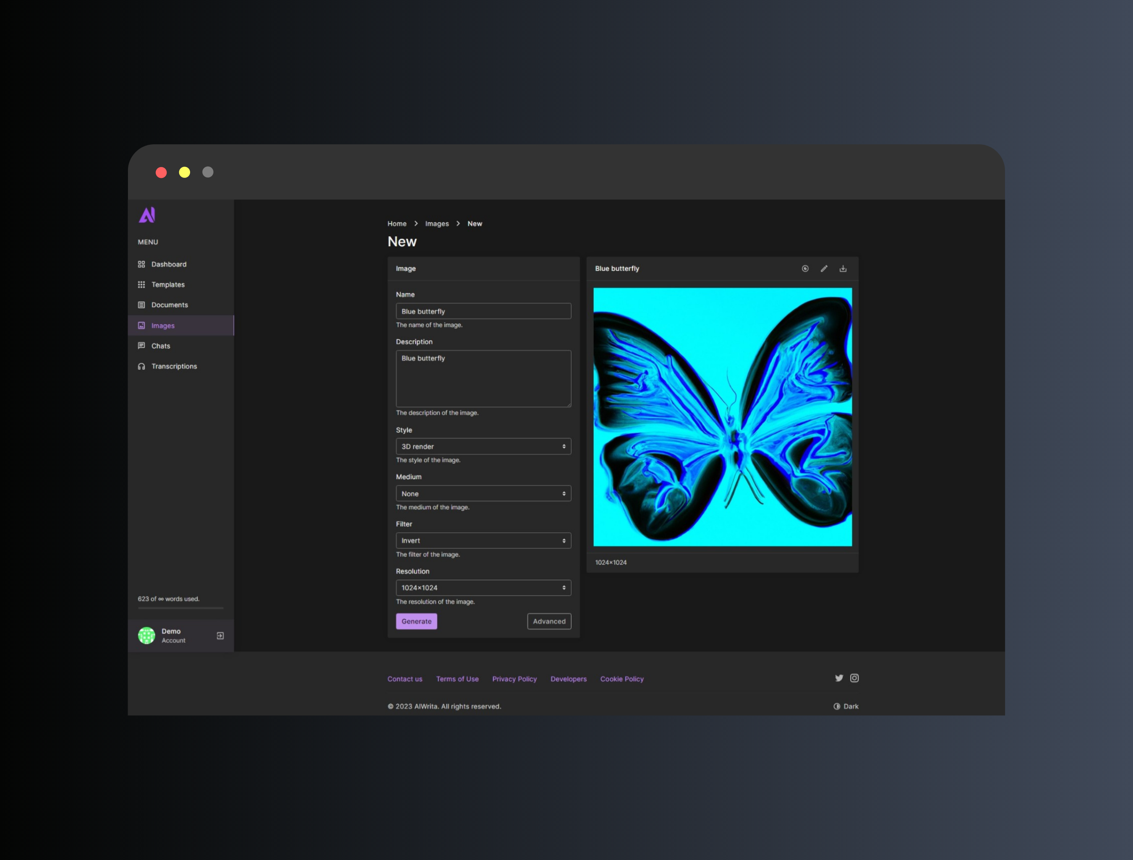Open AIWrita's Twitter page
The image size is (1133, 860).
[839, 678]
